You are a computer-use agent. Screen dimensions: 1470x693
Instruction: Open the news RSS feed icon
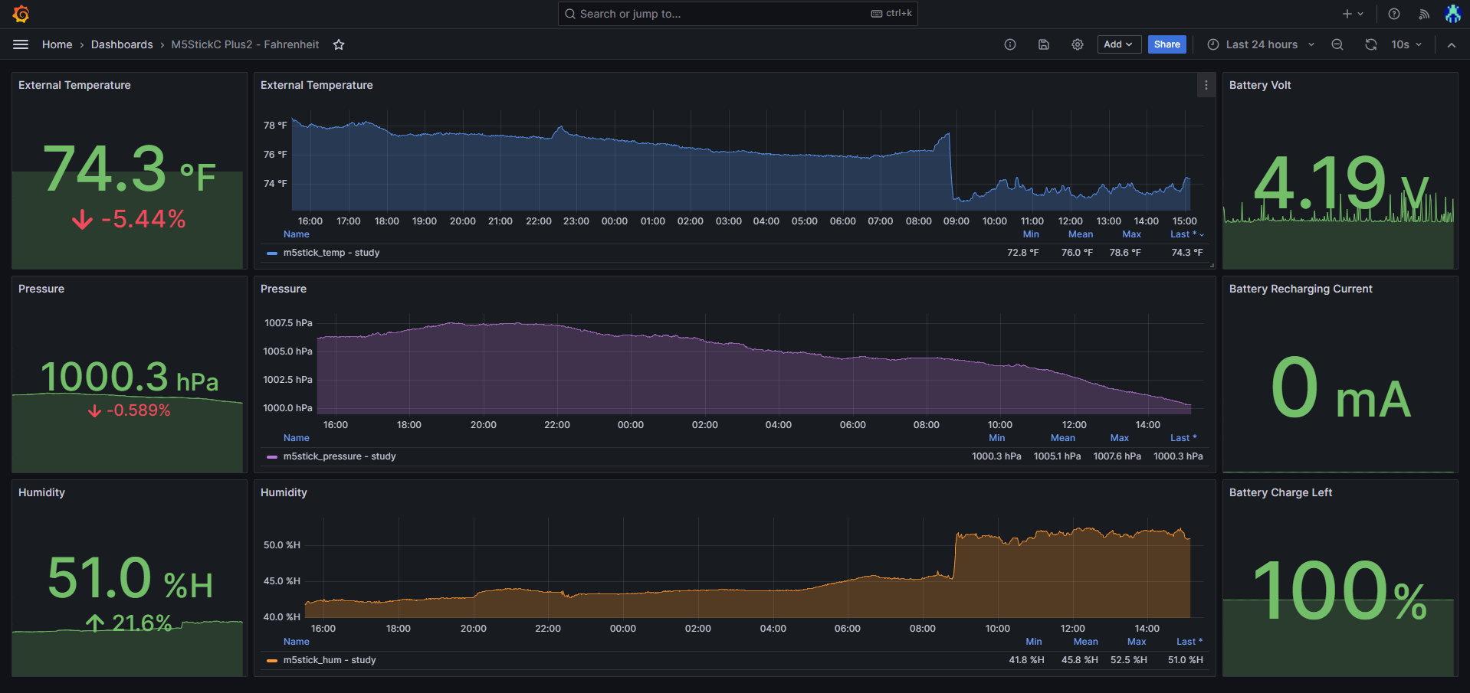pyautogui.click(x=1424, y=14)
